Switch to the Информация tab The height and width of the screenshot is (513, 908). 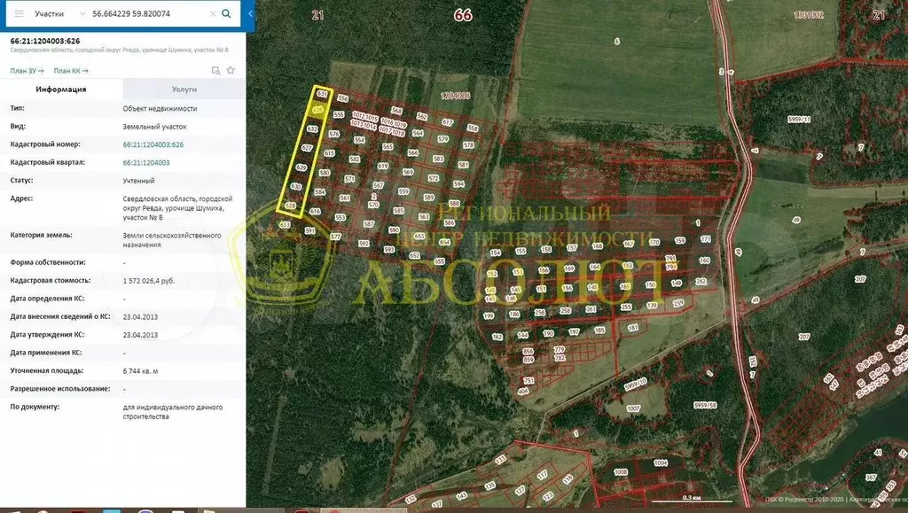click(61, 89)
